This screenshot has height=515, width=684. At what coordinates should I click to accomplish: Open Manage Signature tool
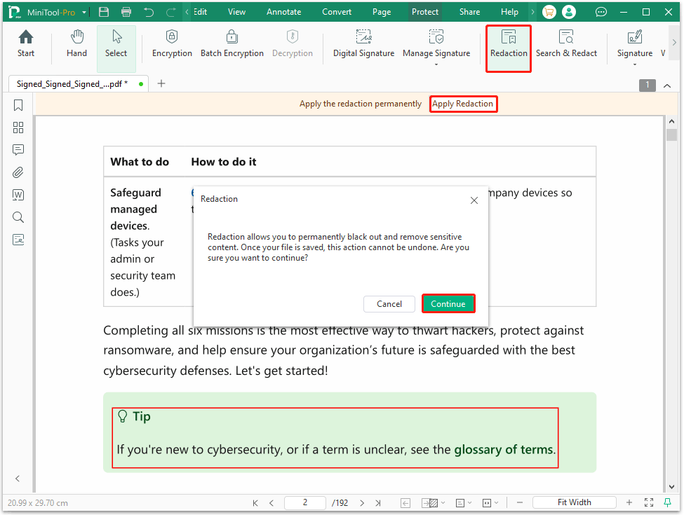coord(436,43)
